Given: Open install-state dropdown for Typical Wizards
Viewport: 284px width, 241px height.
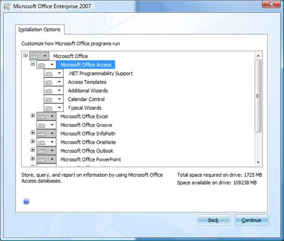Looking at the screenshot, I should [53, 107].
